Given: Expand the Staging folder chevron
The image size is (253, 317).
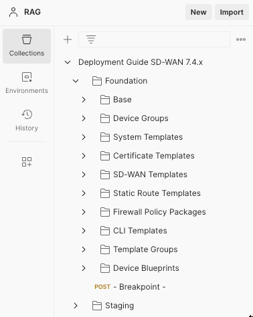Looking at the screenshot, I should tap(76, 306).
